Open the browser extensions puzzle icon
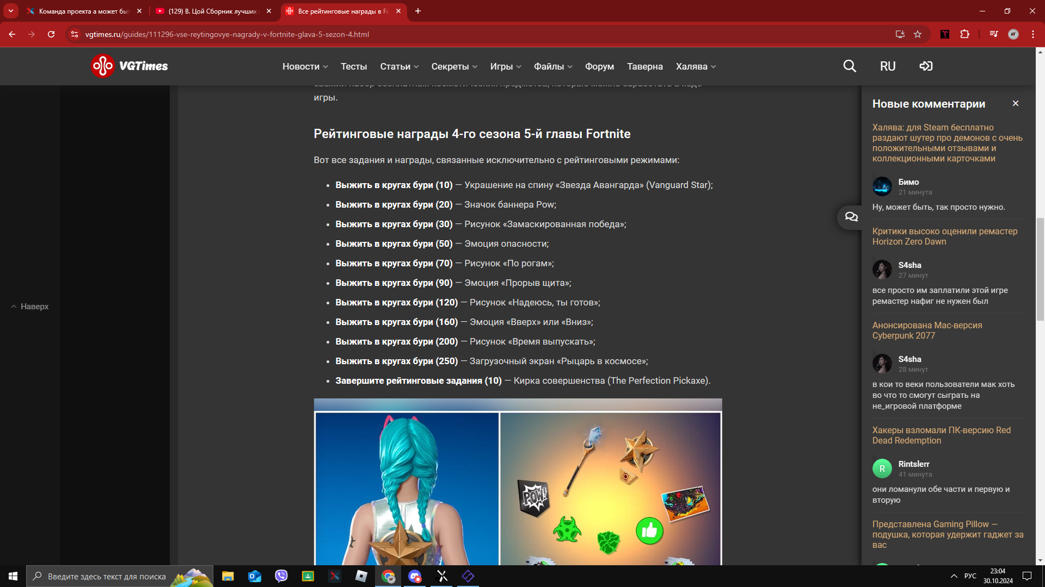The height and width of the screenshot is (587, 1045). [x=964, y=34]
